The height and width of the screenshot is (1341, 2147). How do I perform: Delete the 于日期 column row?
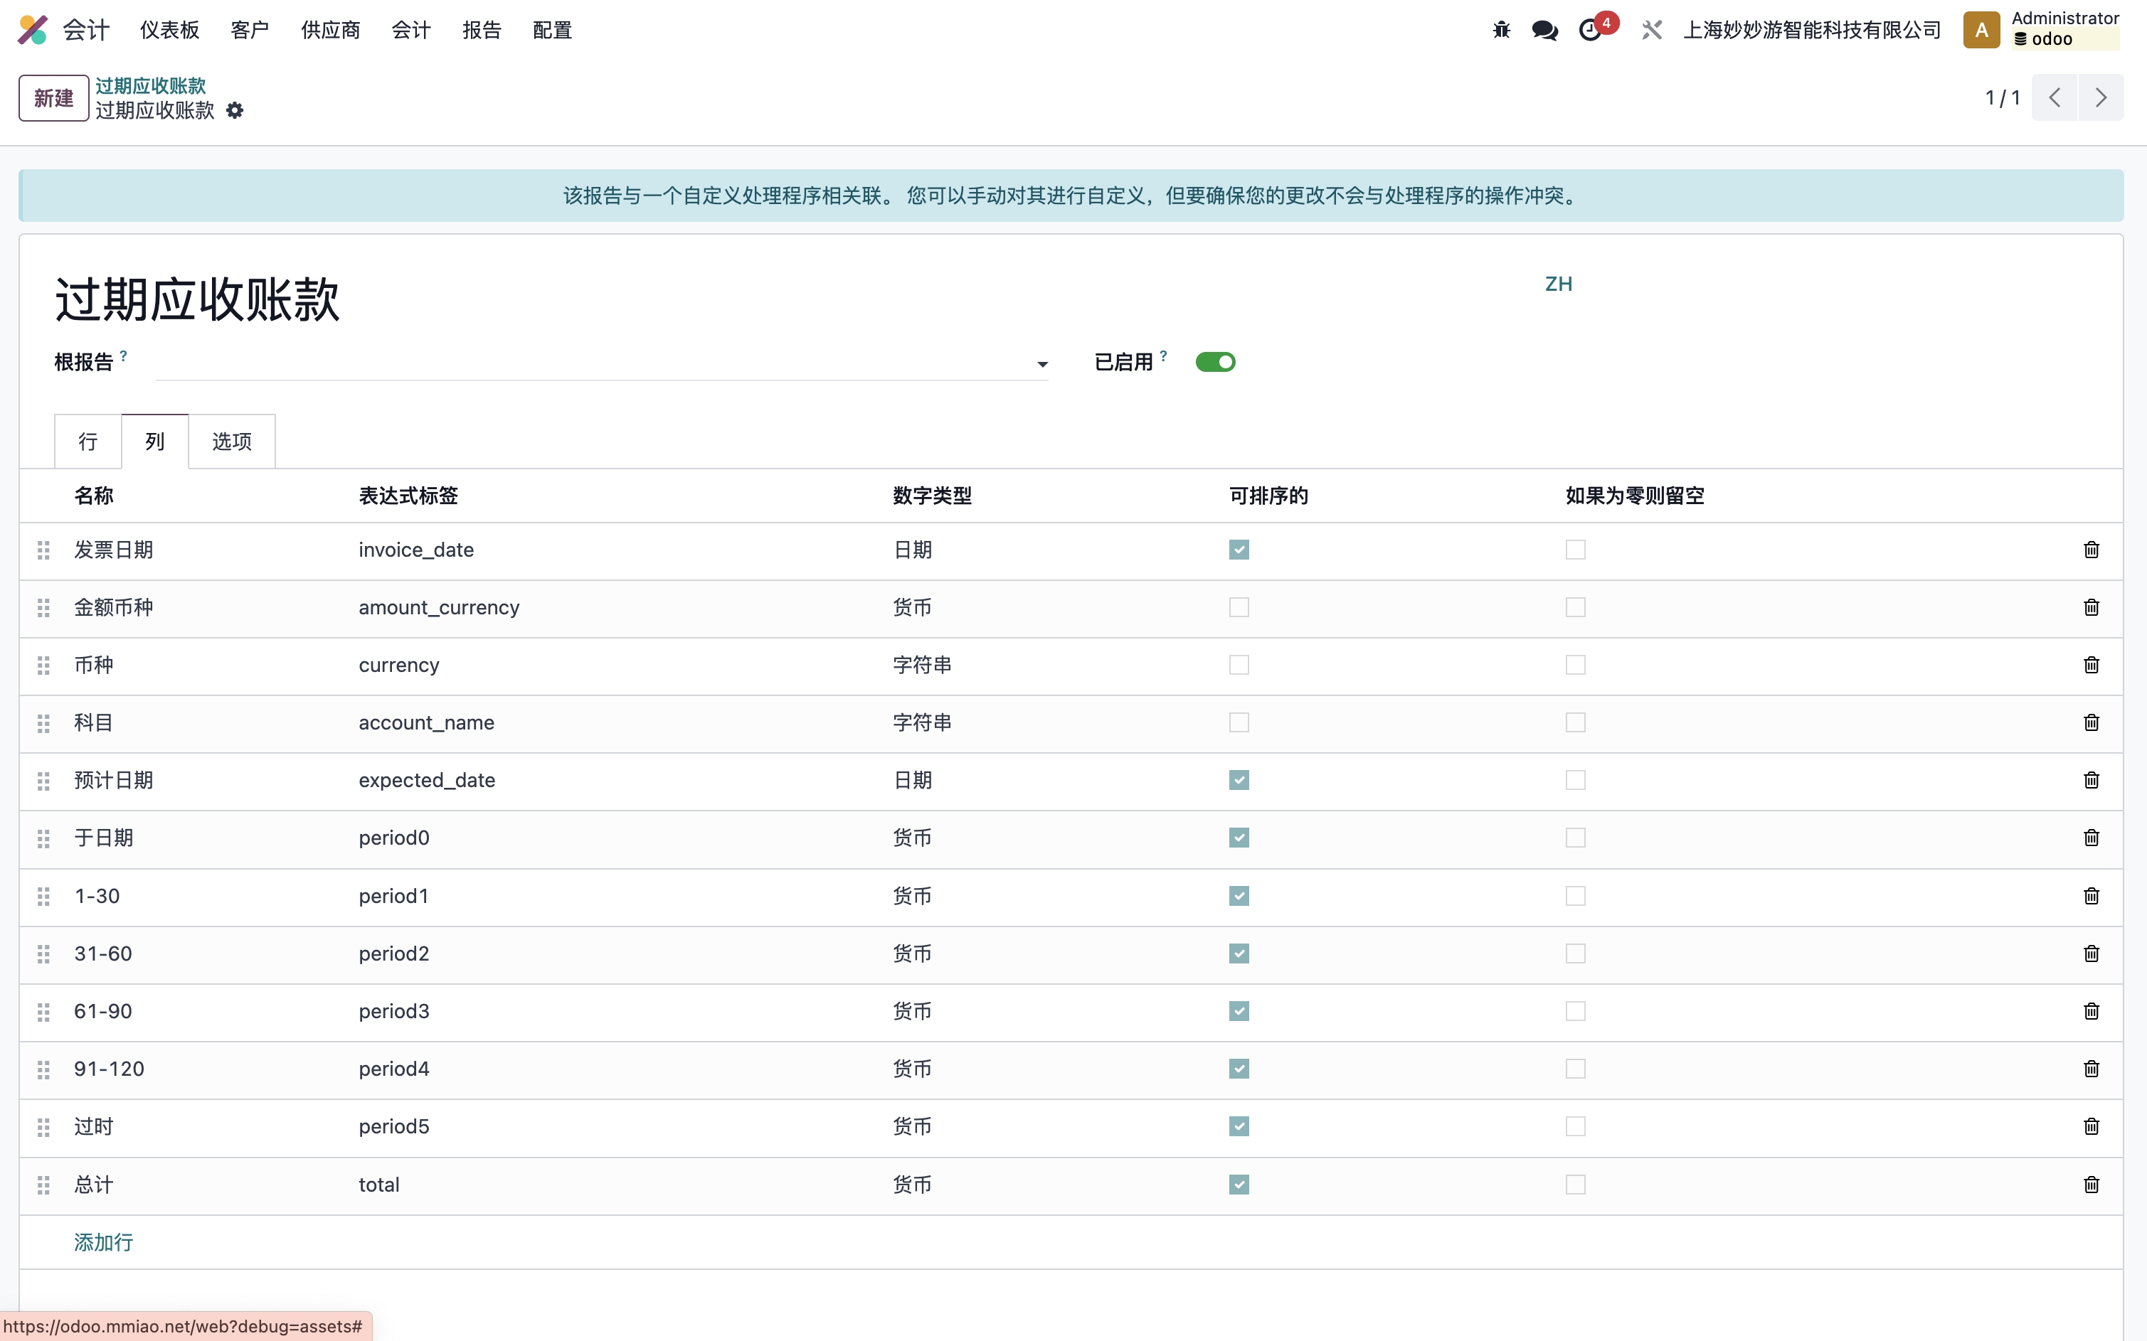2091,838
